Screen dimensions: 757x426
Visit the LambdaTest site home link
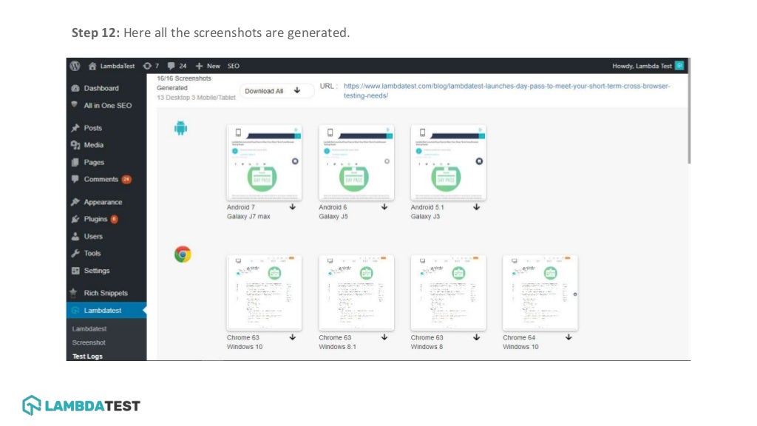(x=112, y=66)
